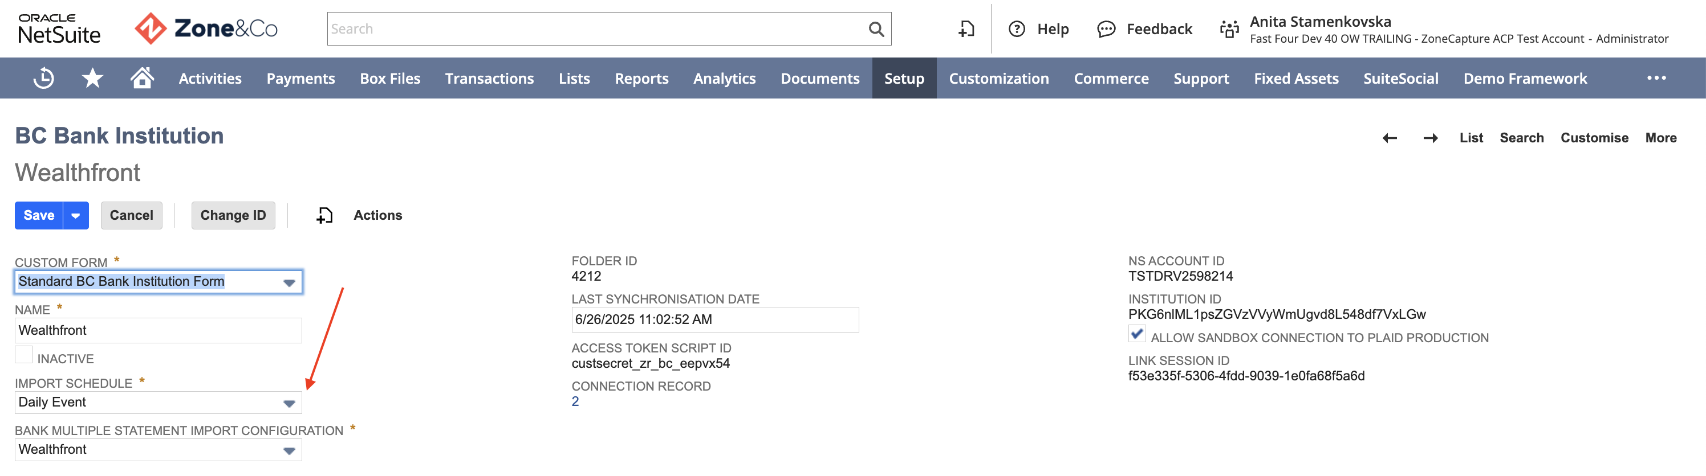Open the Recent Records clock icon

(x=44, y=78)
